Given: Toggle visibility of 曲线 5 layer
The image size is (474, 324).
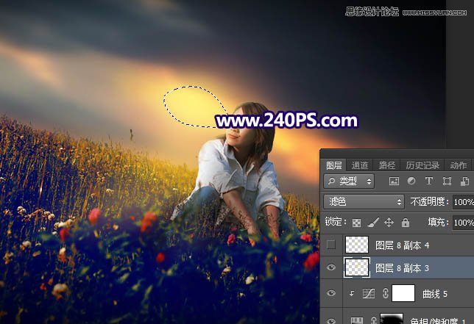Looking at the screenshot, I should pos(330,294).
